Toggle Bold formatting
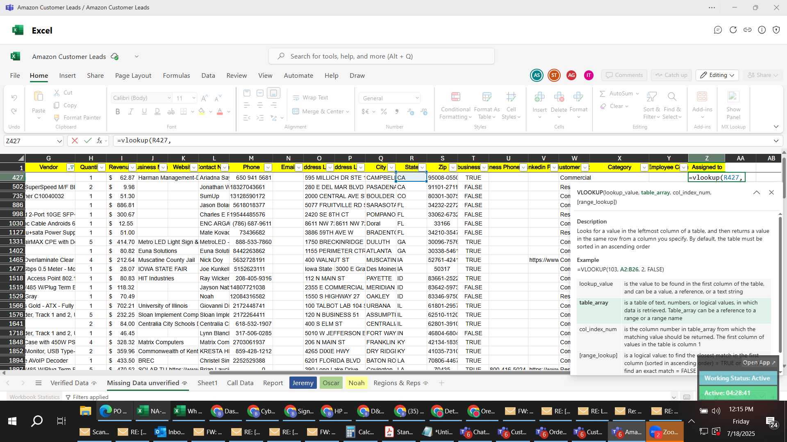 (118, 111)
